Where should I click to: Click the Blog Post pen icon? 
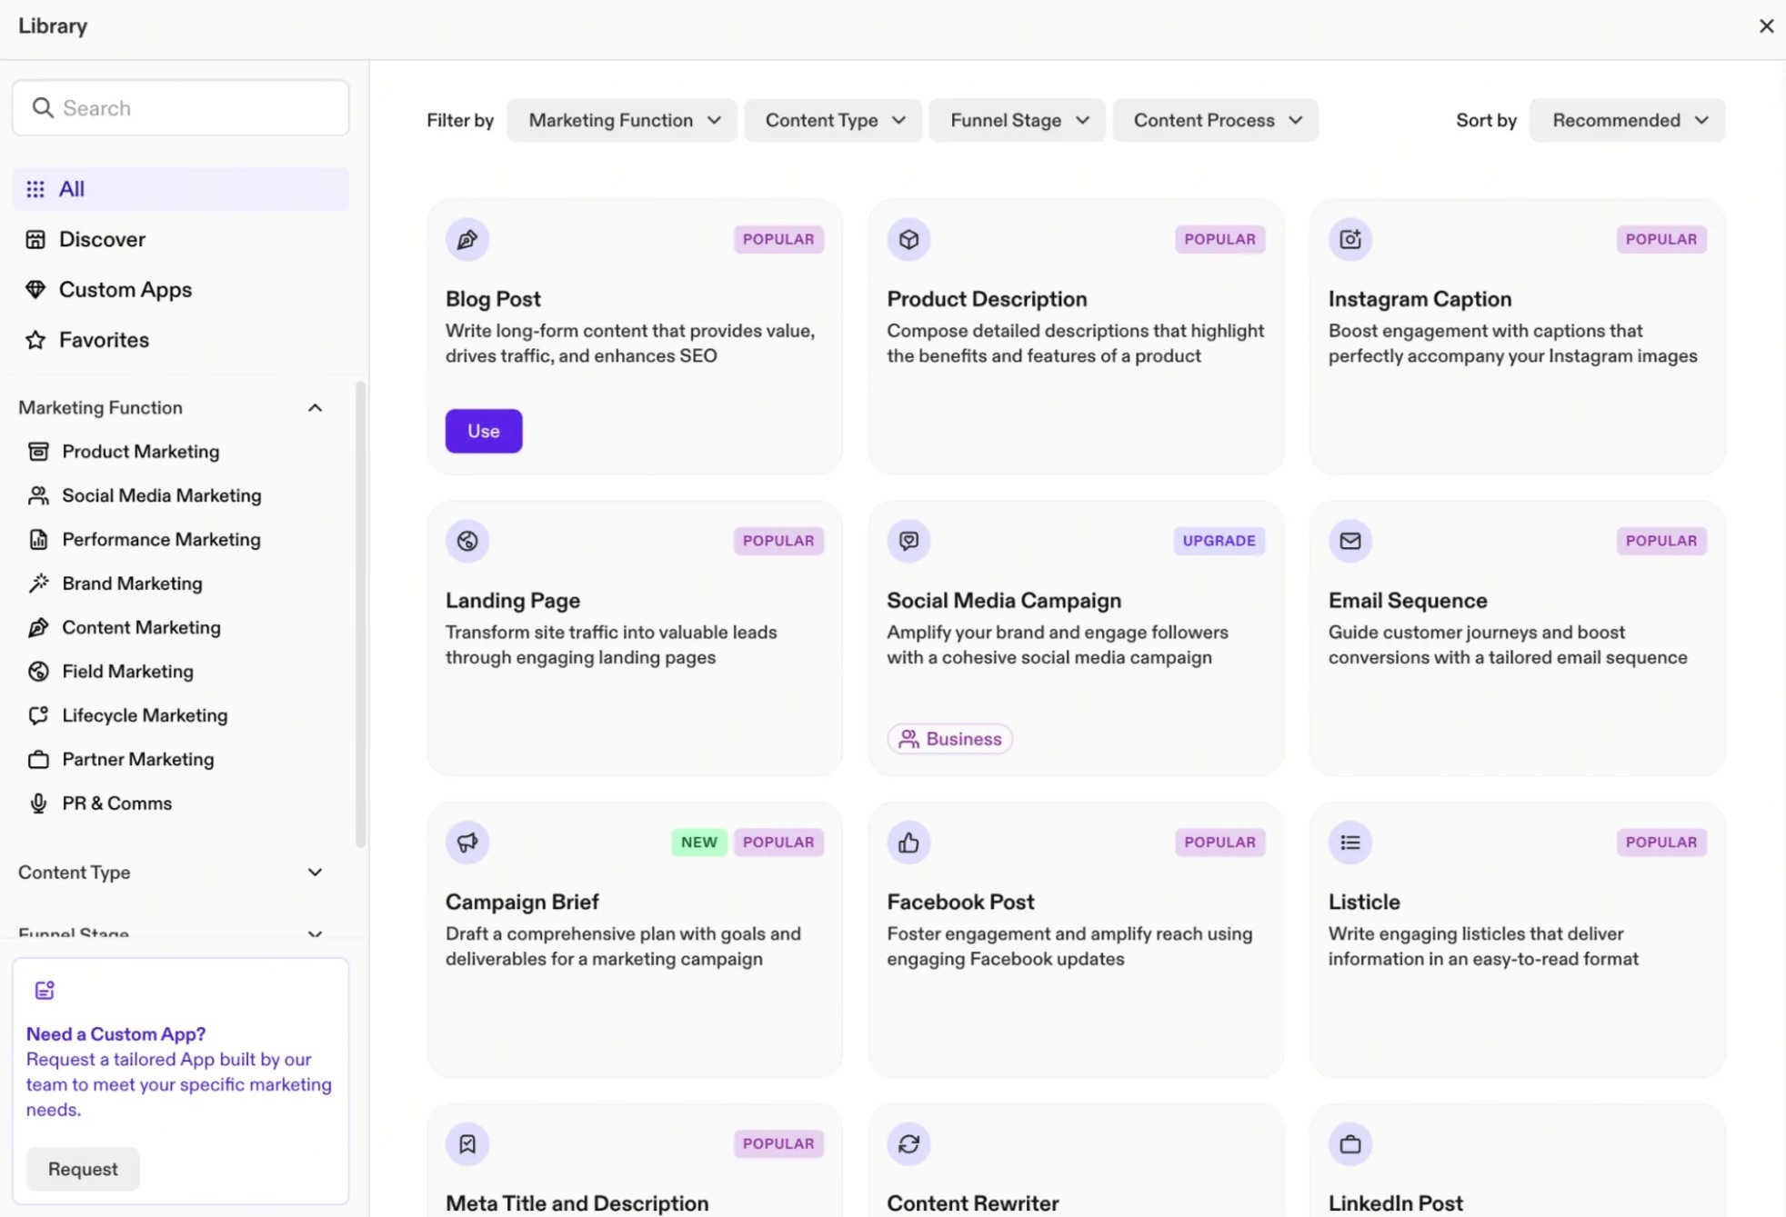click(x=467, y=239)
